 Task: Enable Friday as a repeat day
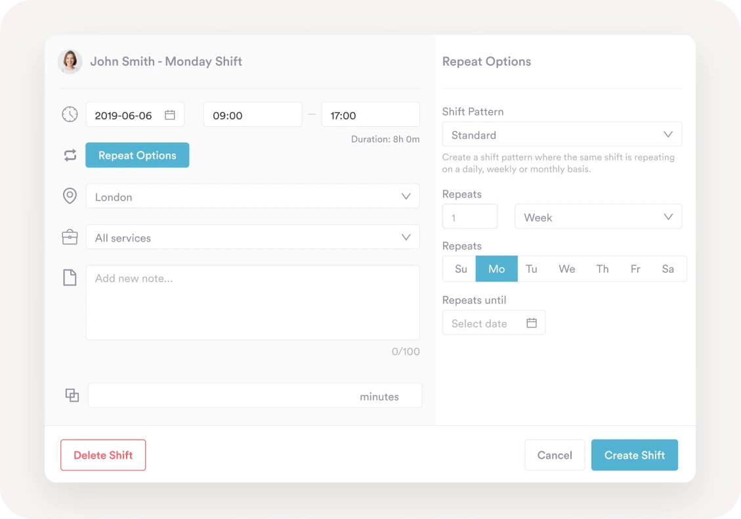click(635, 269)
